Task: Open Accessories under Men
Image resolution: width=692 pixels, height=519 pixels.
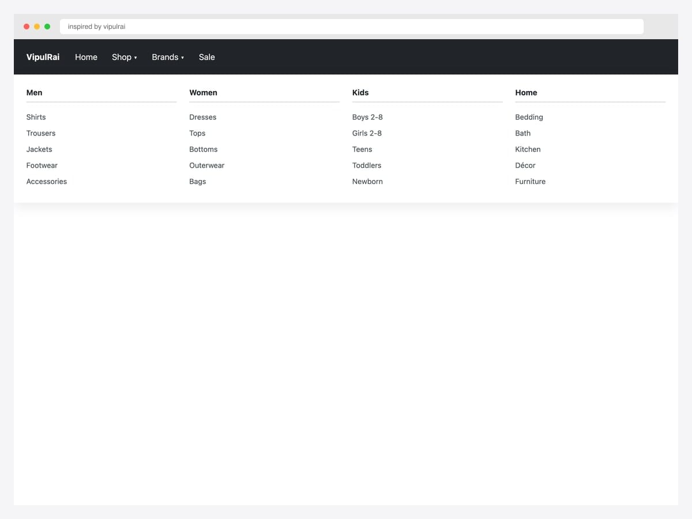Action: click(47, 182)
